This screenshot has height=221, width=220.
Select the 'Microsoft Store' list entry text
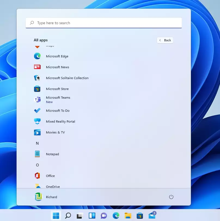tap(57, 89)
